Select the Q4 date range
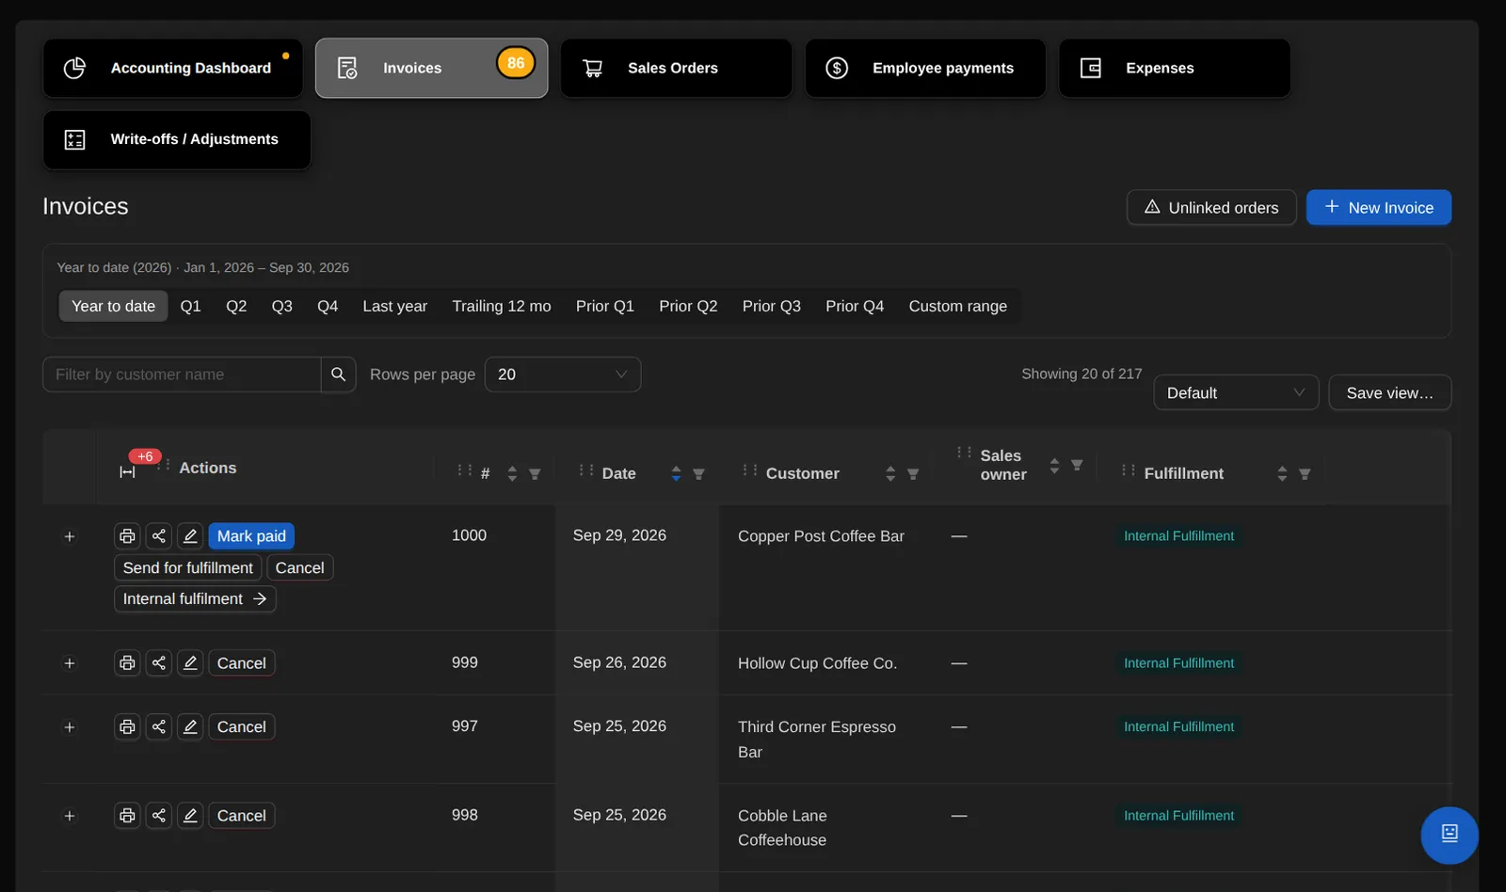 pyautogui.click(x=328, y=307)
